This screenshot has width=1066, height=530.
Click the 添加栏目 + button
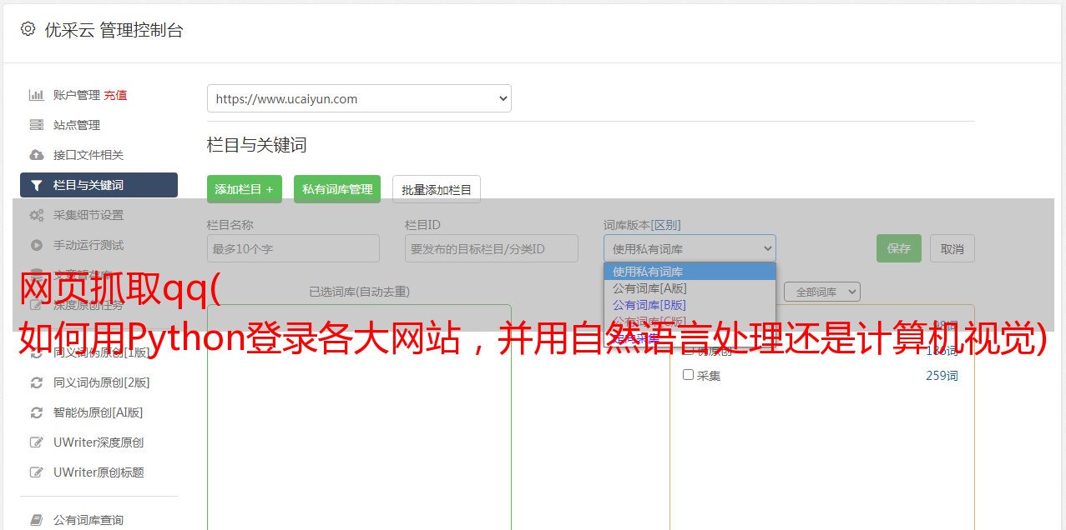[245, 189]
